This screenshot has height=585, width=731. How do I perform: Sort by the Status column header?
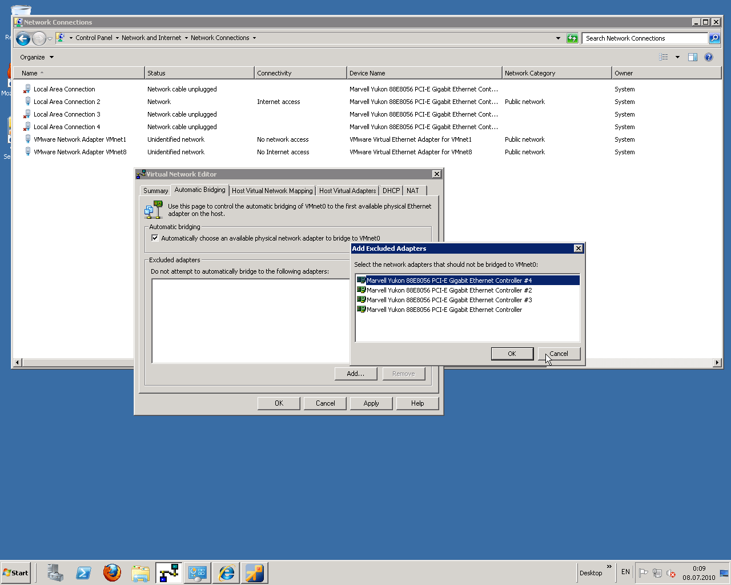199,73
